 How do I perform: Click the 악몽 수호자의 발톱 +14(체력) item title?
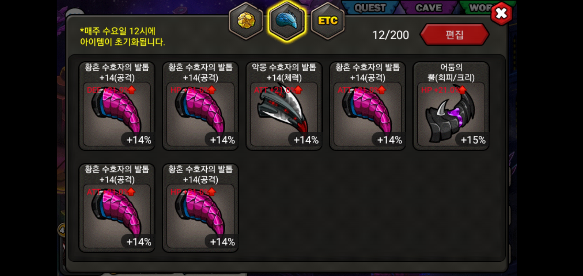pos(284,72)
